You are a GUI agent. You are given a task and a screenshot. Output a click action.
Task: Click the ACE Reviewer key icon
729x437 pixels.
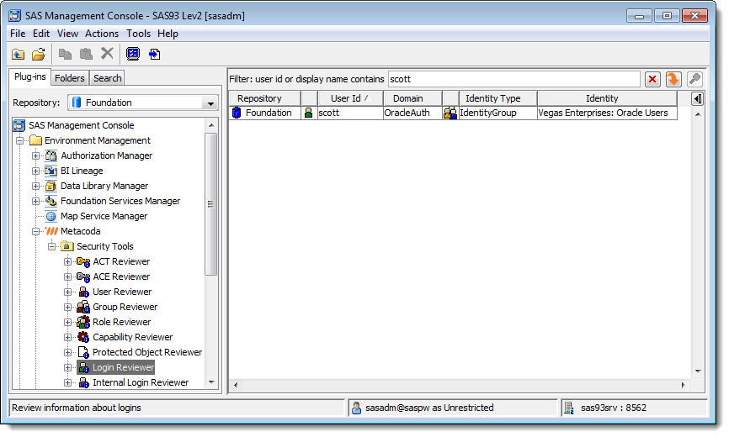click(83, 277)
